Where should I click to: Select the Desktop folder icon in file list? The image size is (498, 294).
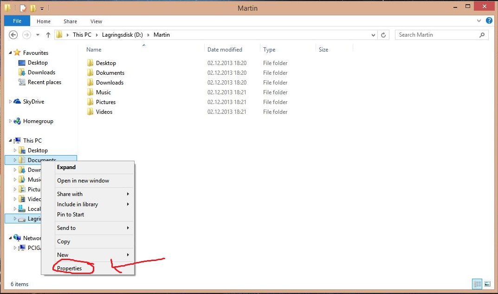tap(90, 63)
